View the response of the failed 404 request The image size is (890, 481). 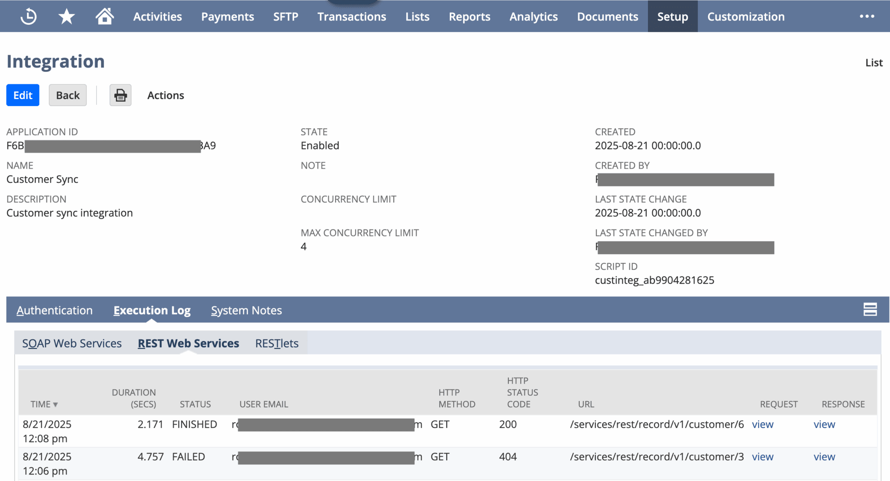[x=824, y=457]
